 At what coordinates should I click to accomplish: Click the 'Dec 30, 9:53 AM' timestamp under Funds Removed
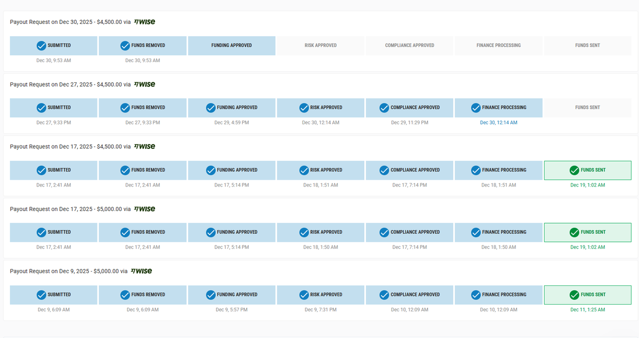[143, 61]
